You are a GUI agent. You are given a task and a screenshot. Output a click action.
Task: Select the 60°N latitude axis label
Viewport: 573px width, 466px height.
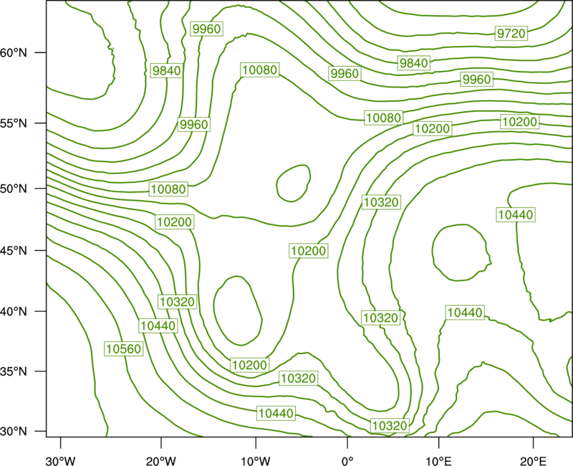(14, 52)
